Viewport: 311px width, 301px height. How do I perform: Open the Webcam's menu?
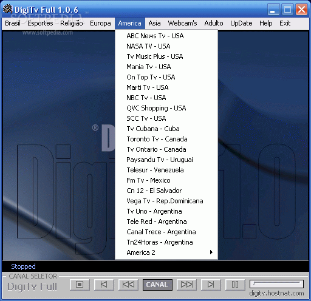point(182,23)
